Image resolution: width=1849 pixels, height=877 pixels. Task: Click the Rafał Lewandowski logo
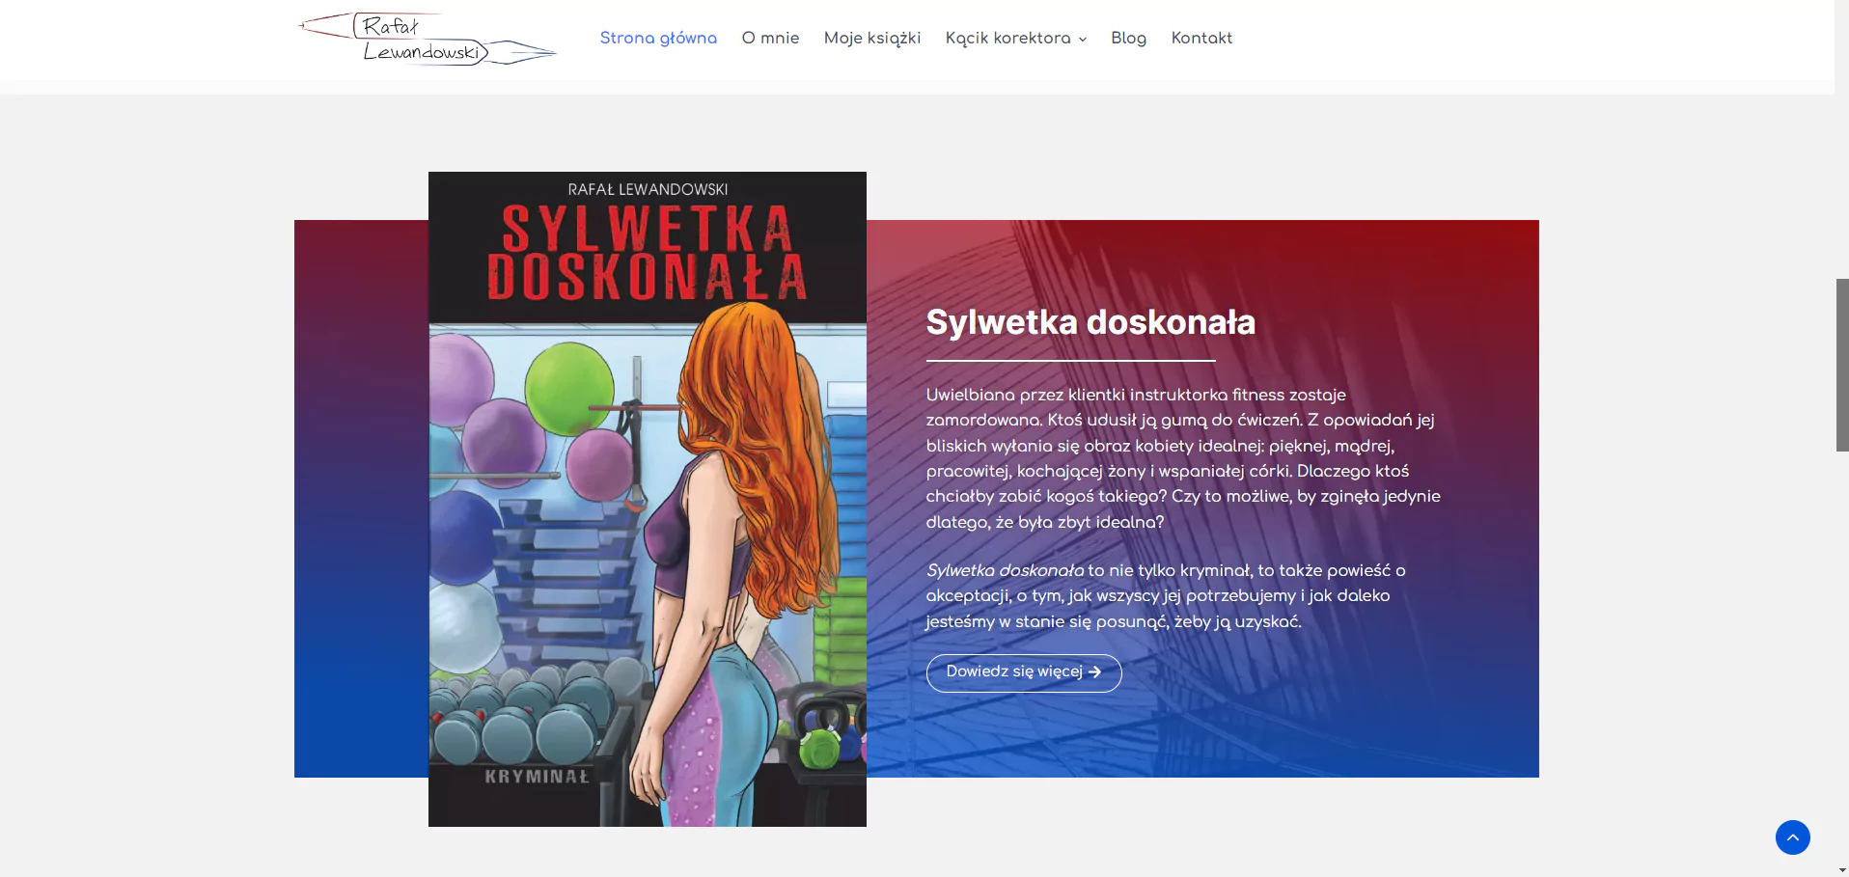pyautogui.click(x=428, y=39)
